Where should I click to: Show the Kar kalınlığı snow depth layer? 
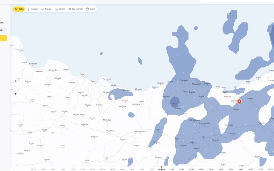[x=75, y=9]
